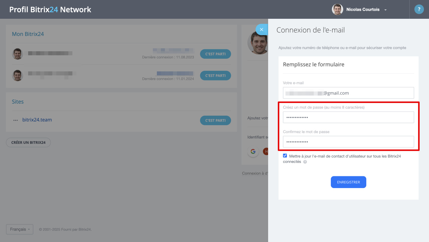The image size is (429, 242).
Task: Open the bitrix24.team site link
Action: click(37, 120)
